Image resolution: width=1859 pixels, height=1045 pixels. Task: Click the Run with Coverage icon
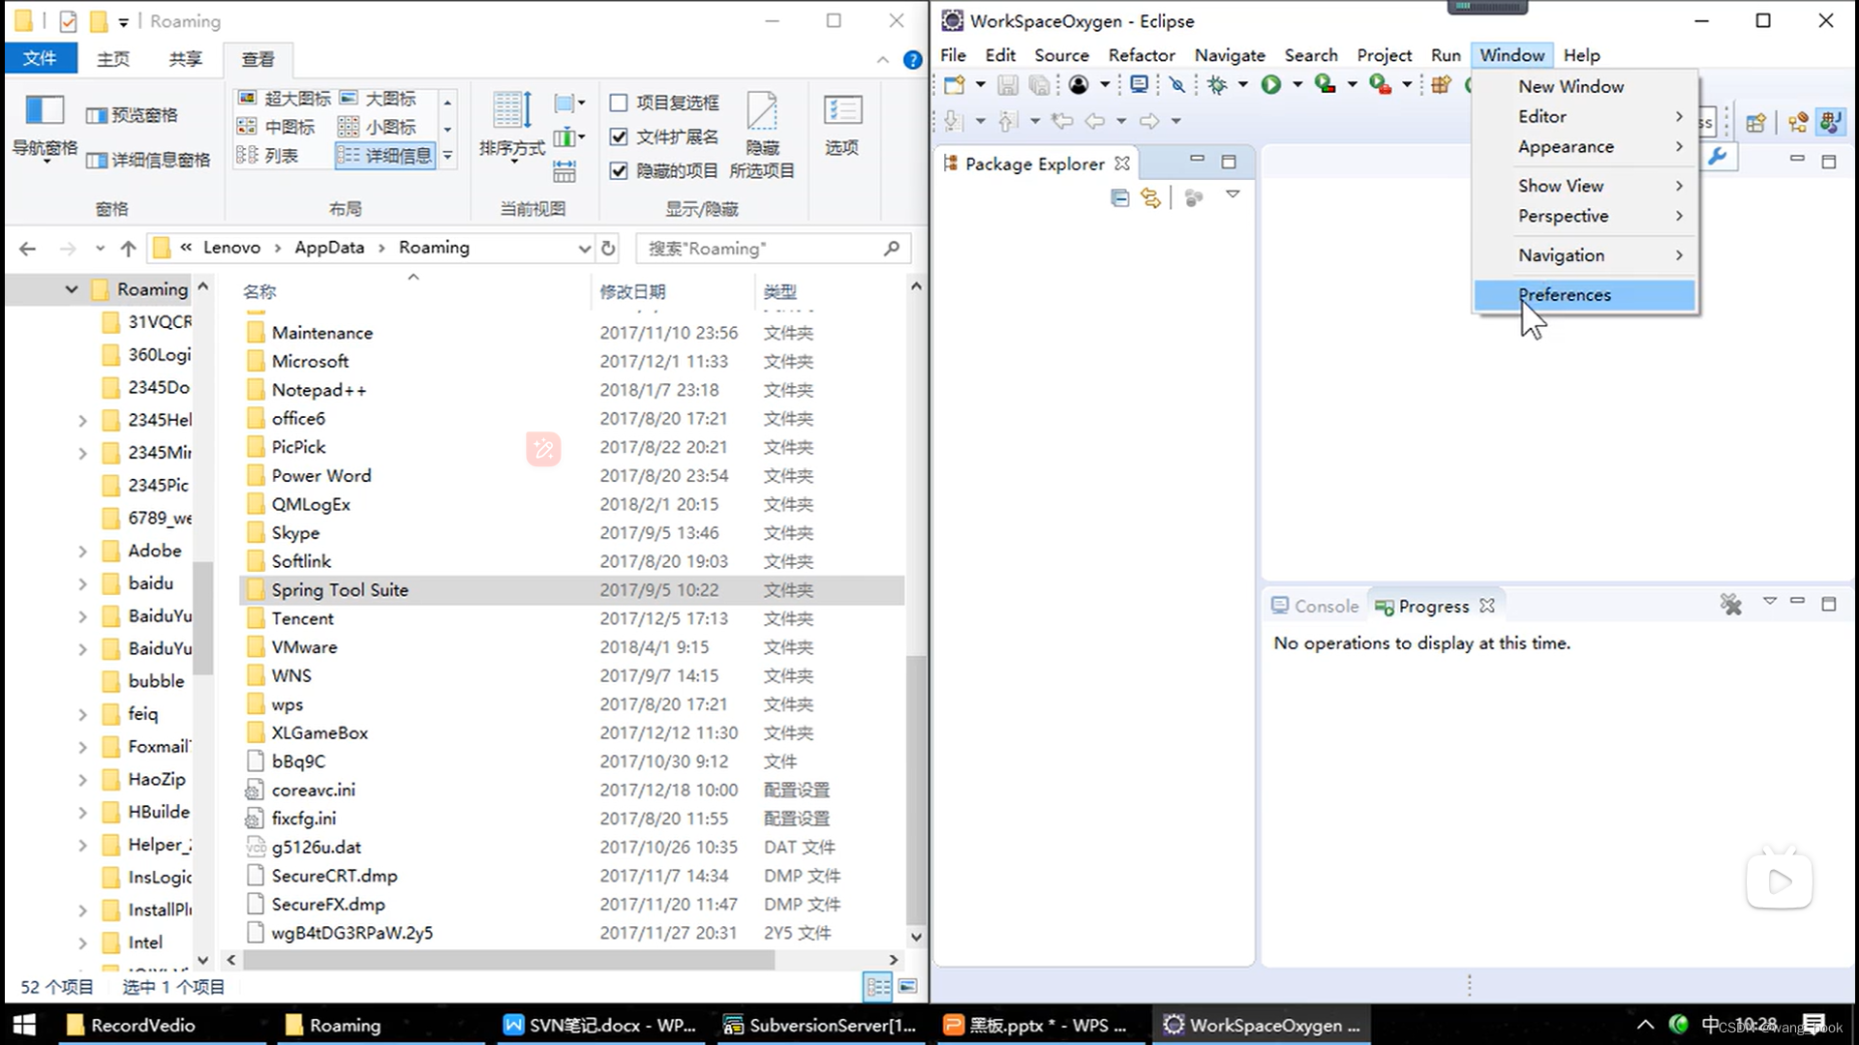(x=1325, y=85)
